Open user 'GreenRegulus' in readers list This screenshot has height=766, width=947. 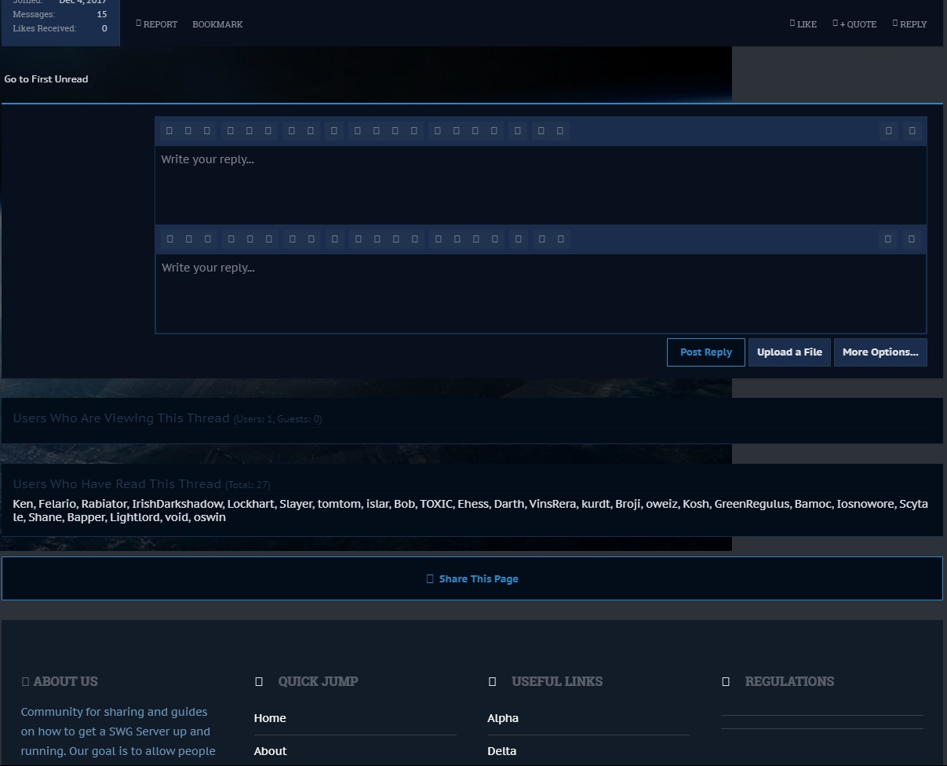(x=752, y=504)
